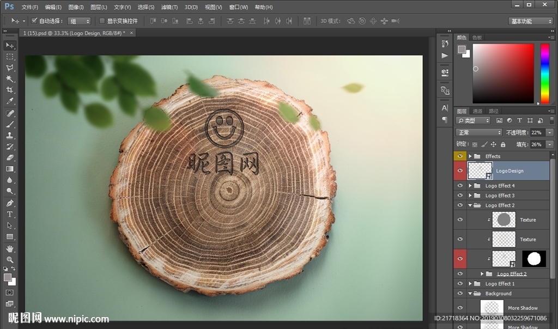Hide the Logo Effect 4 group
Viewport: 558px width, 329px height.
tap(460, 186)
